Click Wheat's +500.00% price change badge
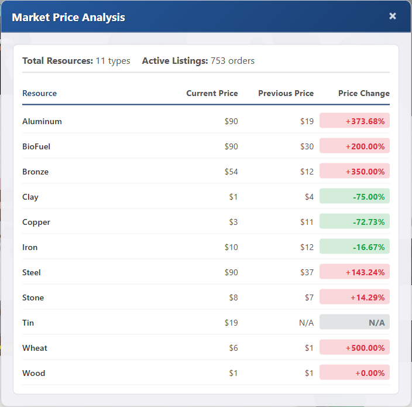Viewport: 412px width, 407px height. [x=355, y=348]
